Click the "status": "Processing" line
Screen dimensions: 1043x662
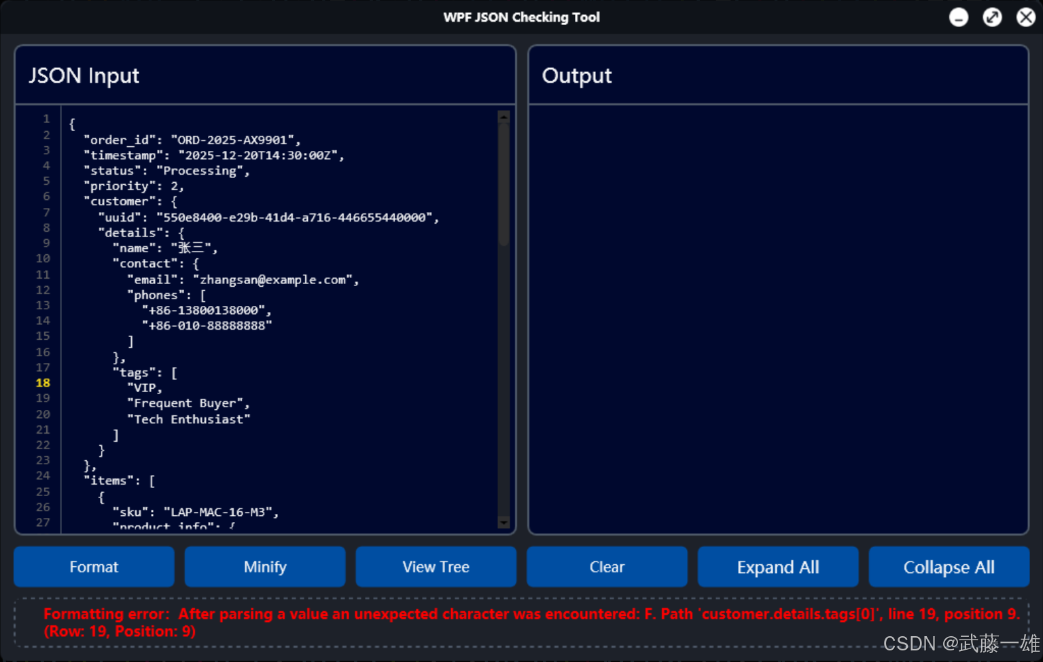[x=166, y=171]
